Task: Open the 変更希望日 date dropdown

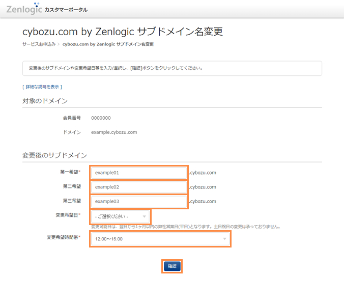Action: click(x=120, y=216)
